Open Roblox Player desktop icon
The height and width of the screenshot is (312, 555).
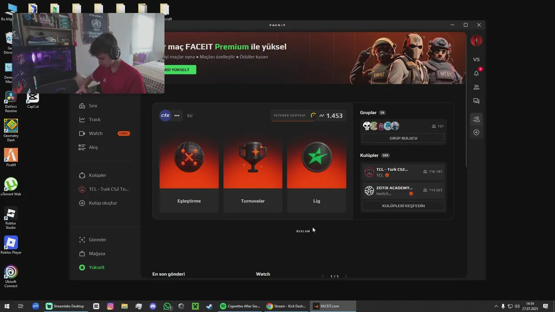11,245
